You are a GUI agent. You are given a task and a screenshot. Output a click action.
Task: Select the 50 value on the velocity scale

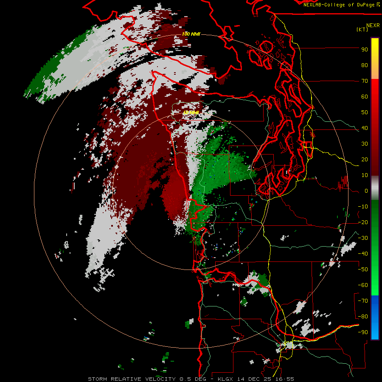365,112
